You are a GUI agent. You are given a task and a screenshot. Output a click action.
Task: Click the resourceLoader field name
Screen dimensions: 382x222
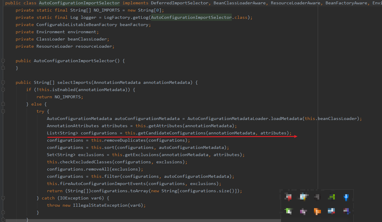(94, 46)
